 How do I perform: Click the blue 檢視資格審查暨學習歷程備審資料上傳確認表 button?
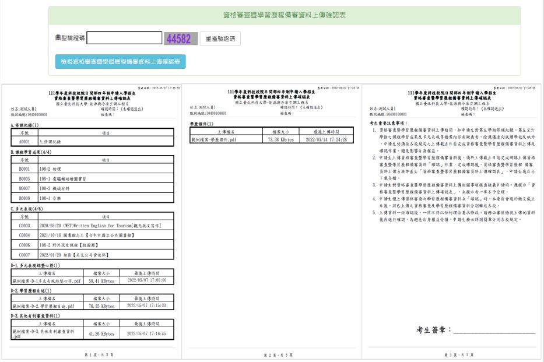coord(120,61)
